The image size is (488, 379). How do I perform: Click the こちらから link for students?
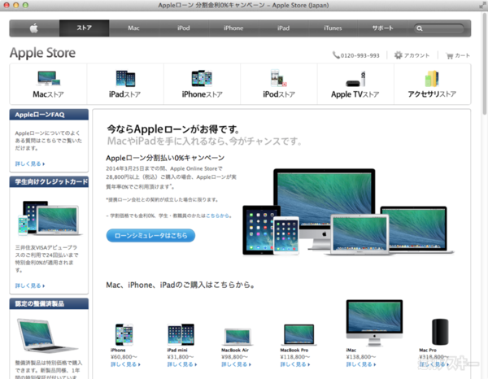tap(217, 216)
